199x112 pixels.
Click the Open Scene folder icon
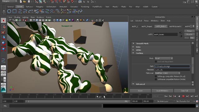tap(25, 2)
